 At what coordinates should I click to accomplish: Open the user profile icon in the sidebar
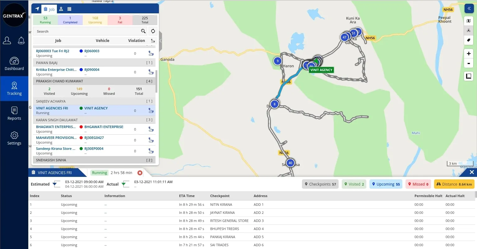pos(7,40)
